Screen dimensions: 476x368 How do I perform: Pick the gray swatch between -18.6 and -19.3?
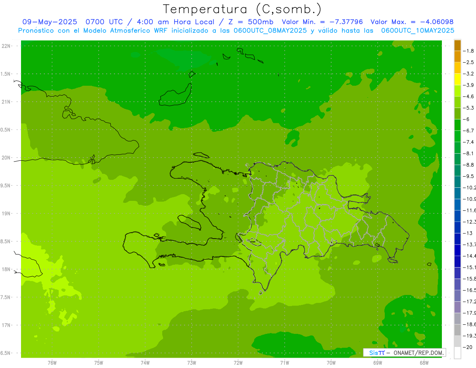[457, 330]
